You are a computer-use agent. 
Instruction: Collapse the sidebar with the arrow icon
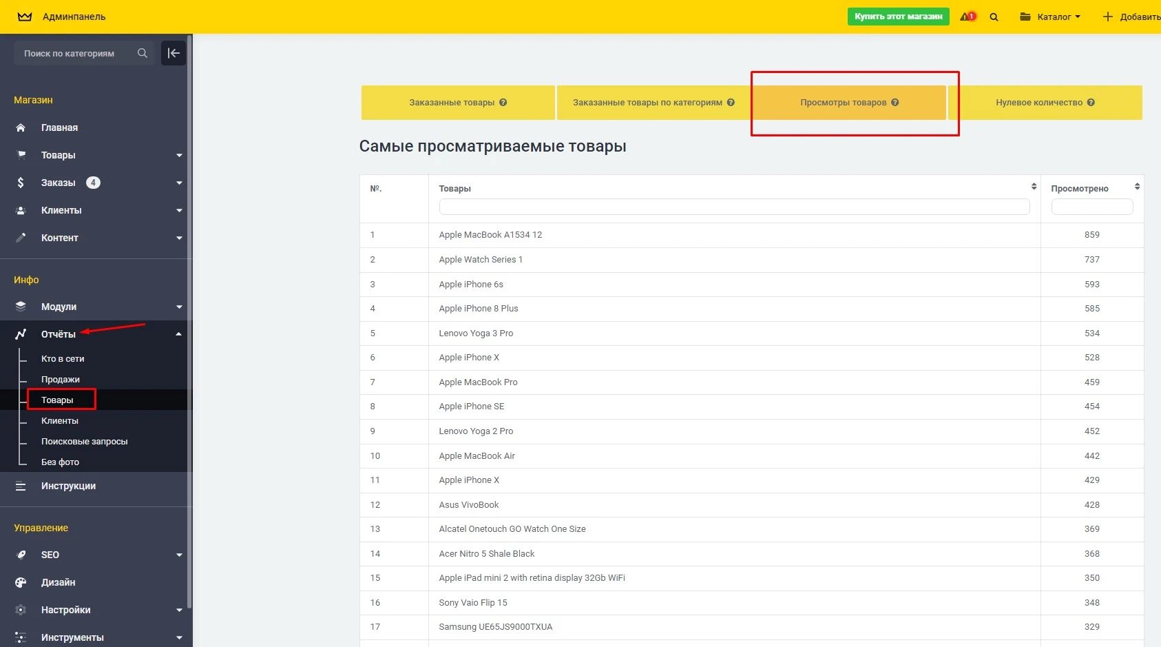click(x=174, y=52)
